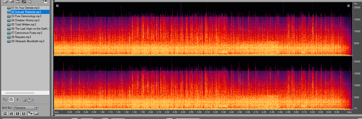Click the waveform icon beside 08 Requiem.mp3
This screenshot has height=119, width=362.
(x=9, y=37)
